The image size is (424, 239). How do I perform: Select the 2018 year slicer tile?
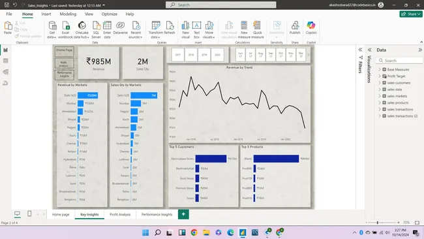click(x=191, y=55)
